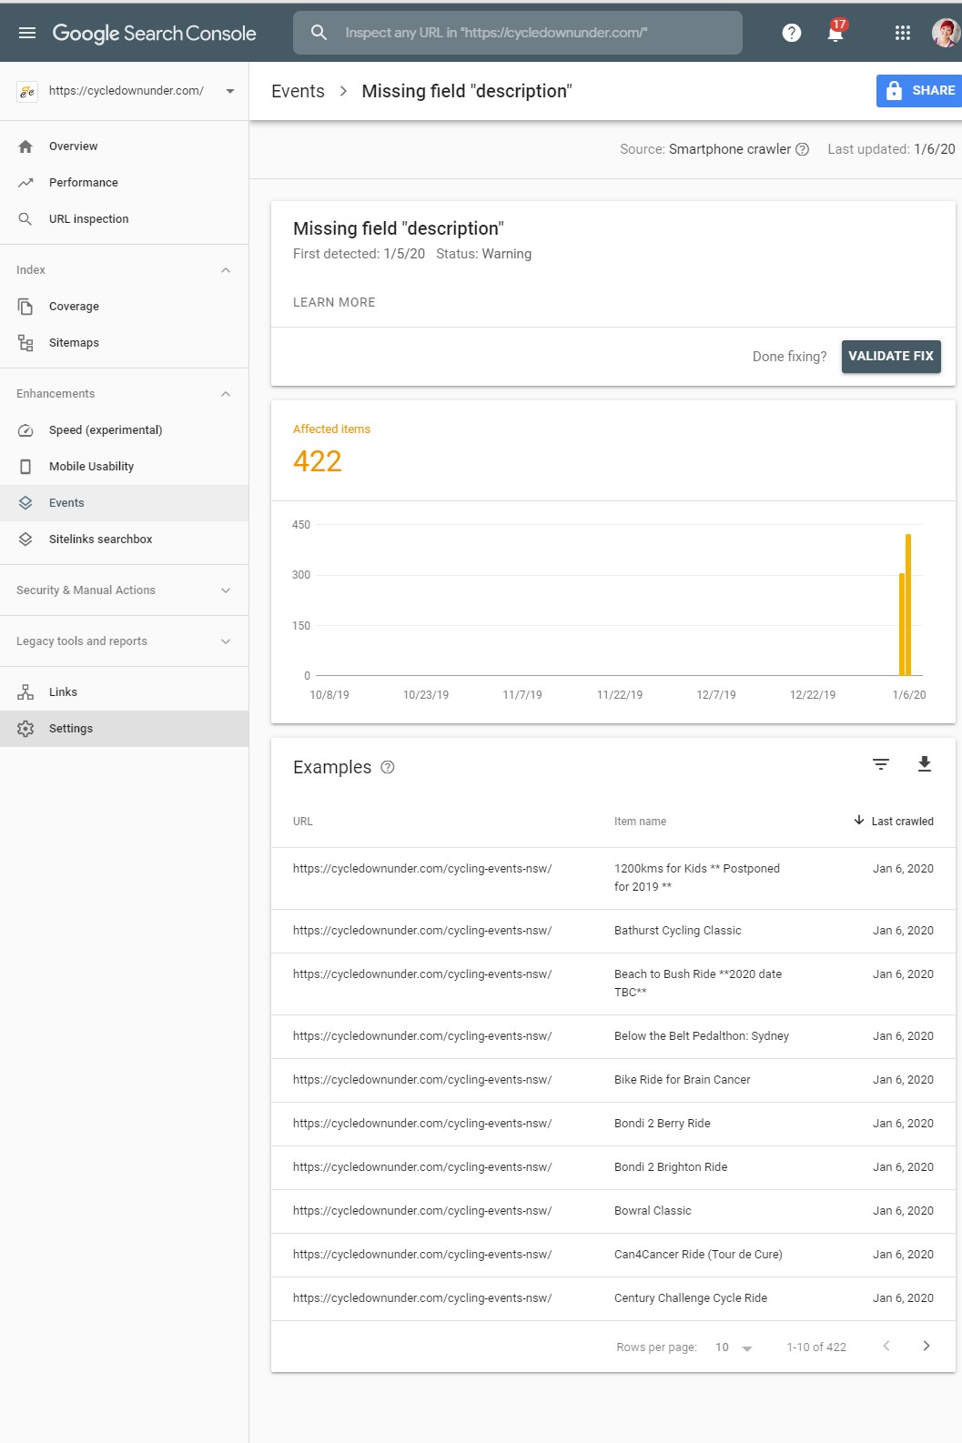This screenshot has width=962, height=1443.
Task: Open the property selector dropdown
Action: coord(229,91)
